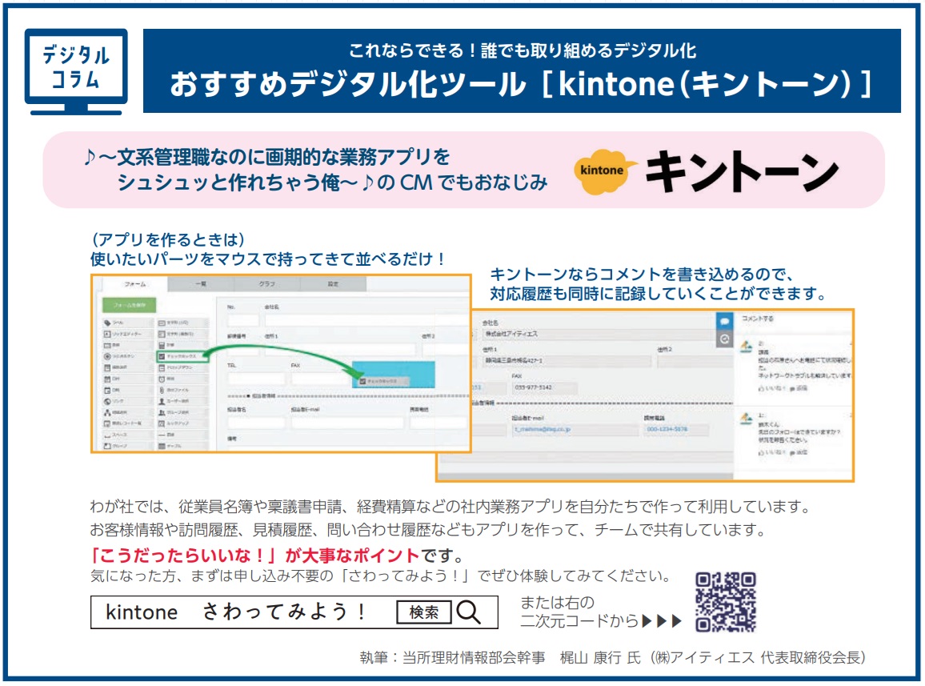Pick the 複数選択 part in the palette
925x686 pixels.
[x=127, y=367]
